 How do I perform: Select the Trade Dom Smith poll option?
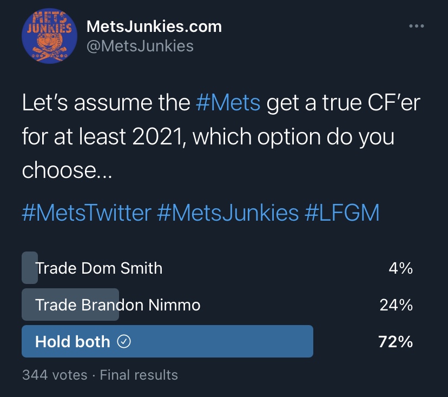pyautogui.click(x=98, y=268)
